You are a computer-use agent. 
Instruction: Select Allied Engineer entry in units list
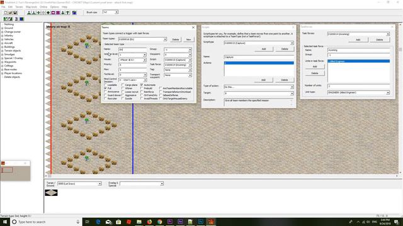point(358,62)
